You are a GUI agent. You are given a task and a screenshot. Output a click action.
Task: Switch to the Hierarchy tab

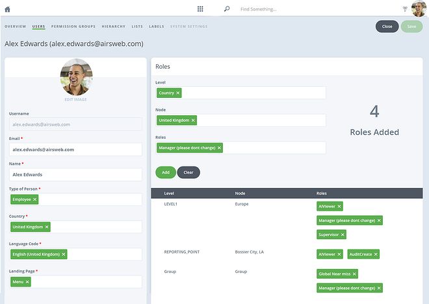click(x=114, y=27)
